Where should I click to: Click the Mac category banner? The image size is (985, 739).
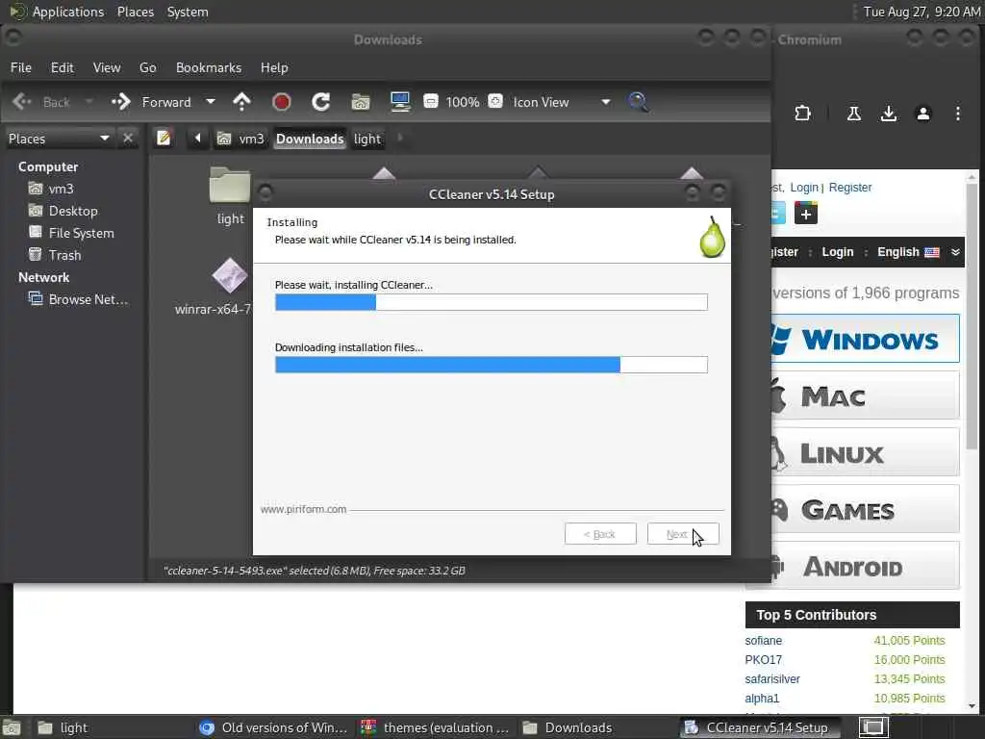point(865,395)
